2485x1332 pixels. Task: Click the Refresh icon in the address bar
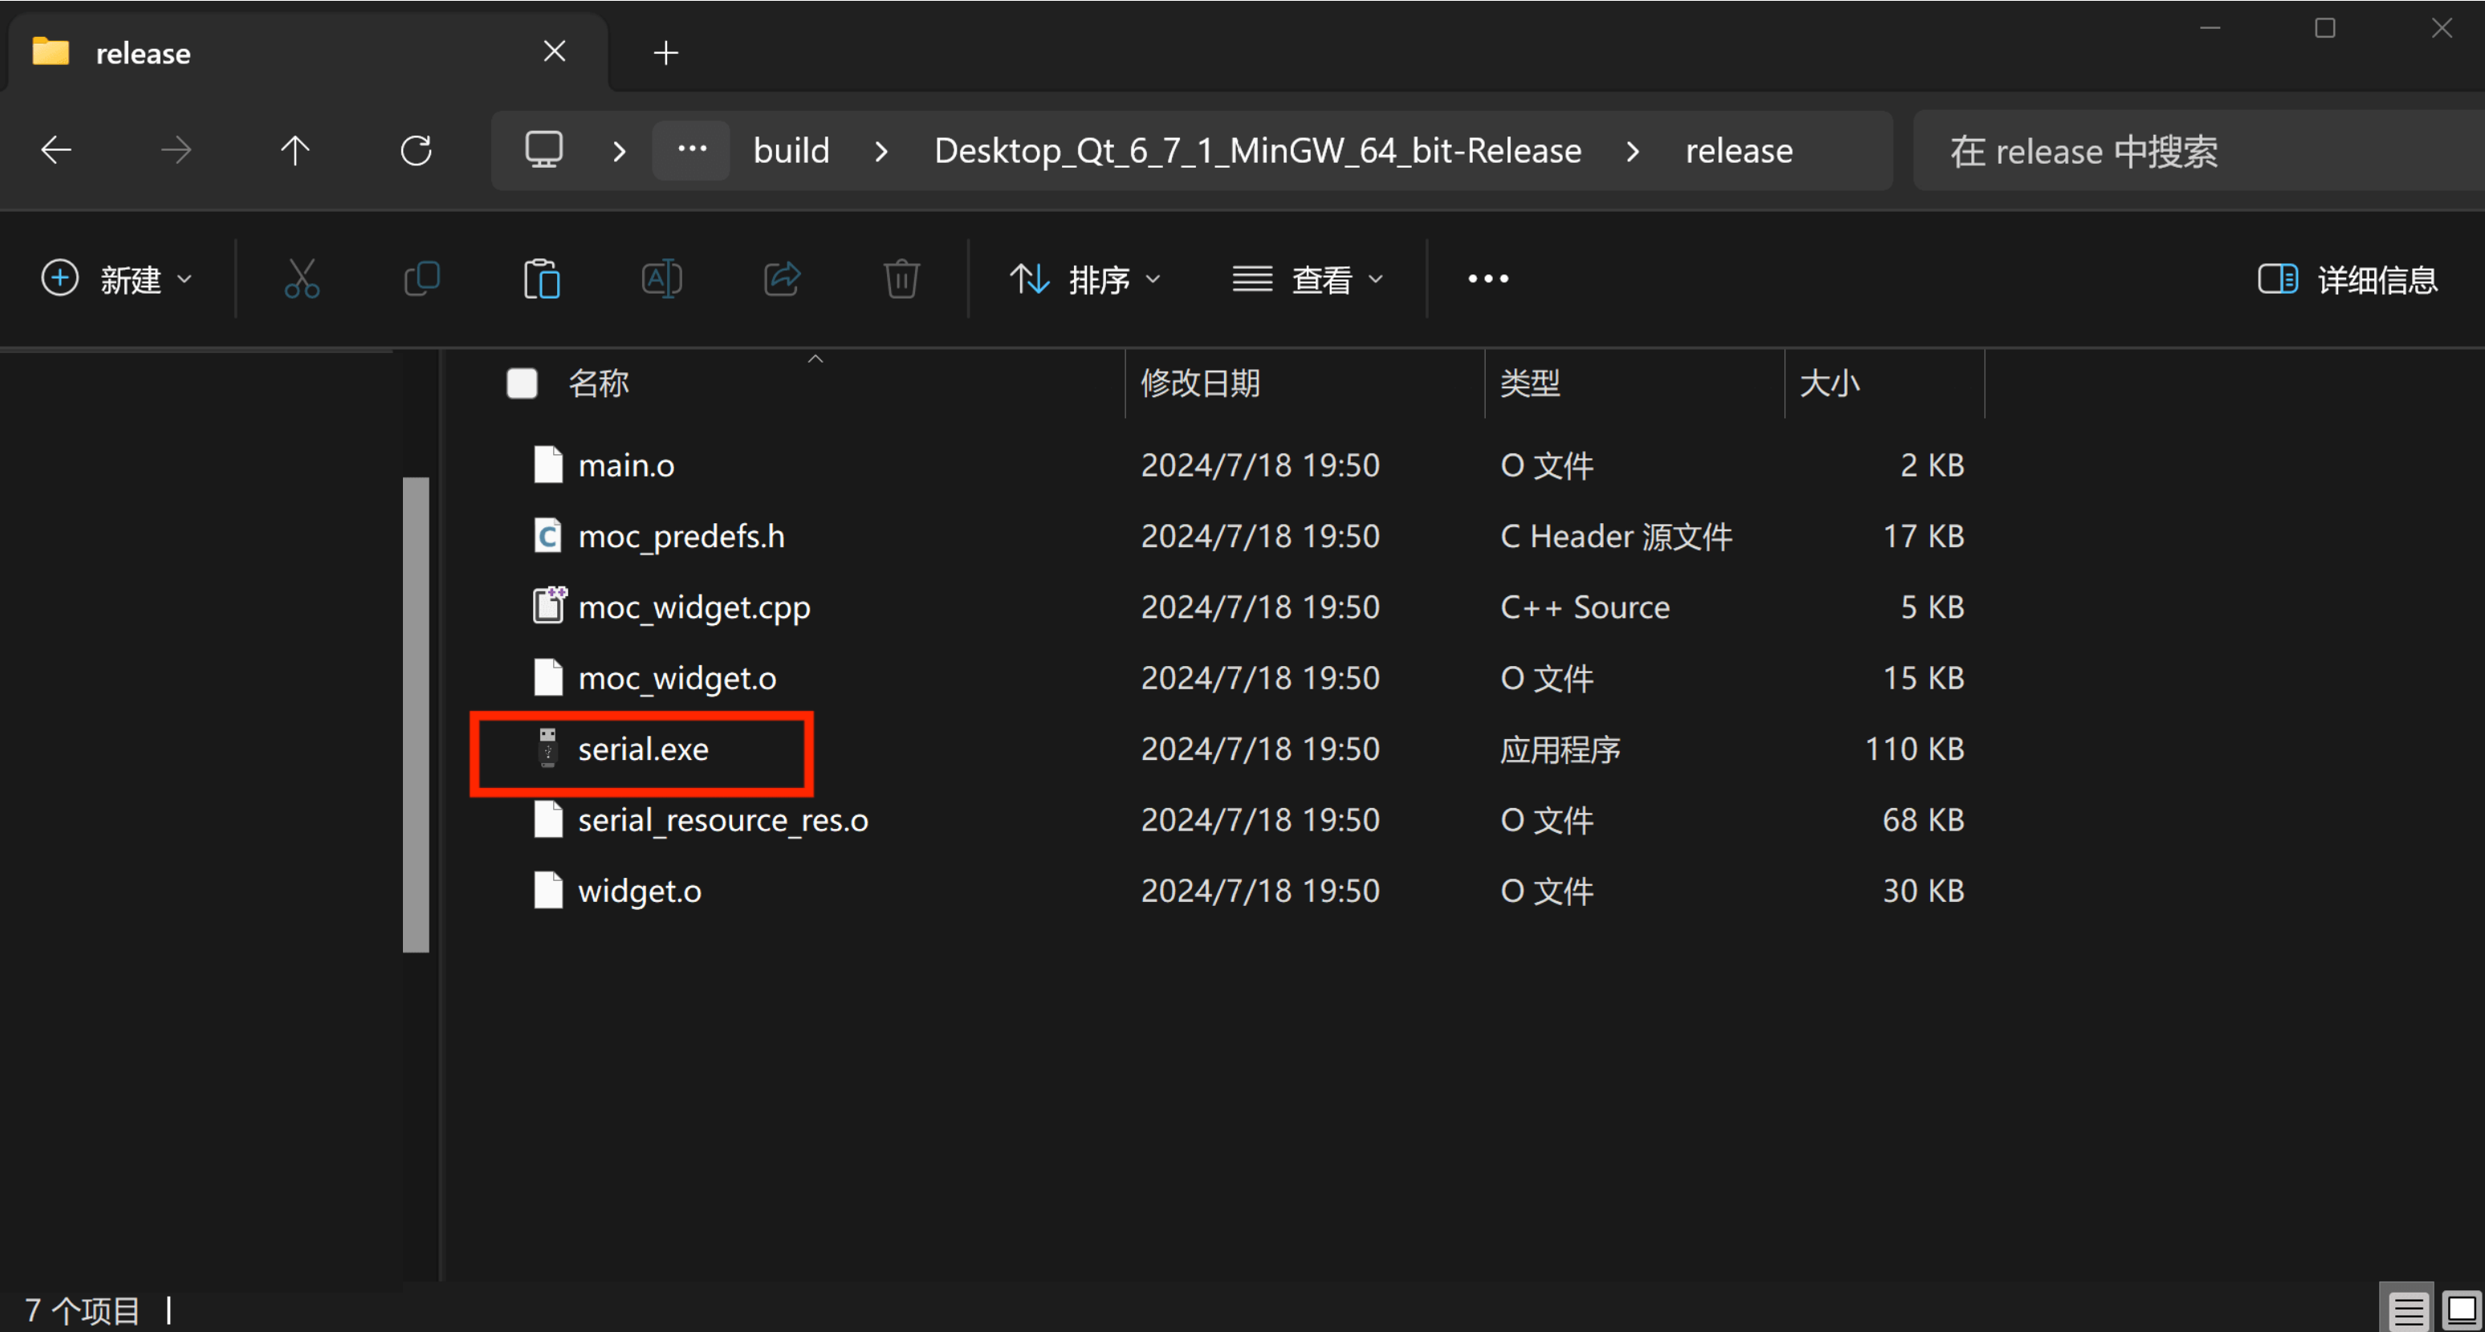click(x=415, y=151)
